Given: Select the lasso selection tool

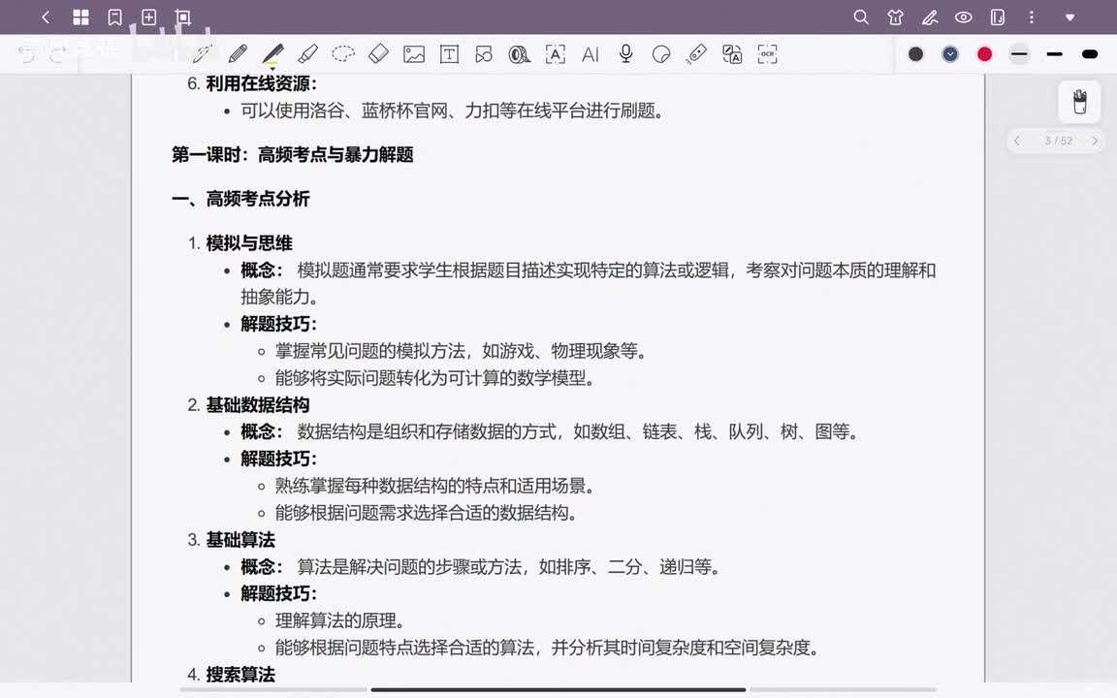Looking at the screenshot, I should pos(343,54).
